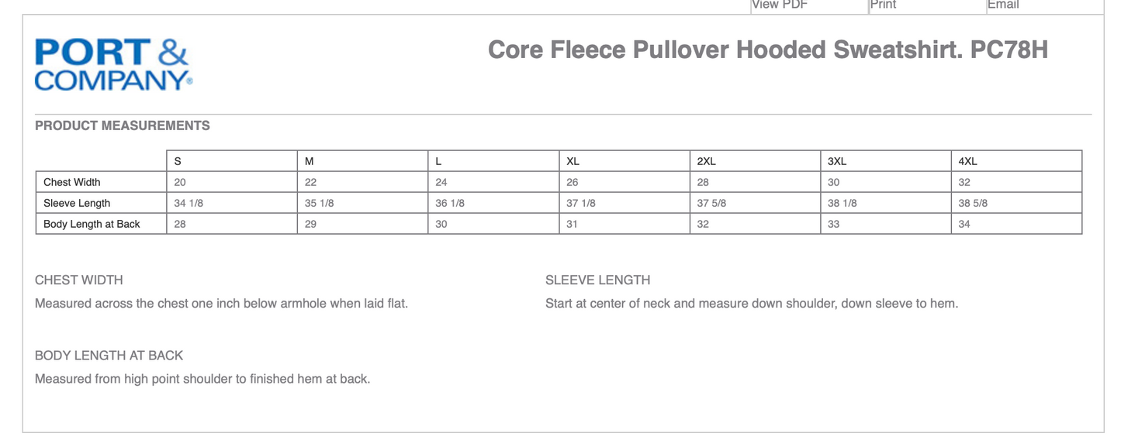Screen dimensions: 1121x447
Task: Click the Body Length at Back row label
Action: [x=92, y=224]
